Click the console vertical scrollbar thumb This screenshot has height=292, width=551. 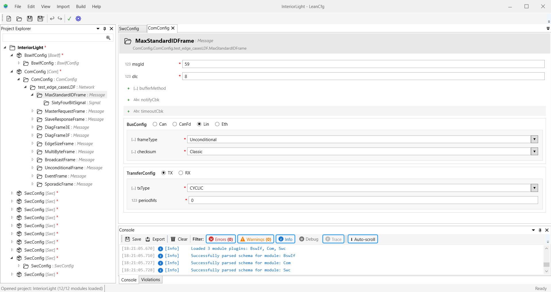pyautogui.click(x=546, y=264)
